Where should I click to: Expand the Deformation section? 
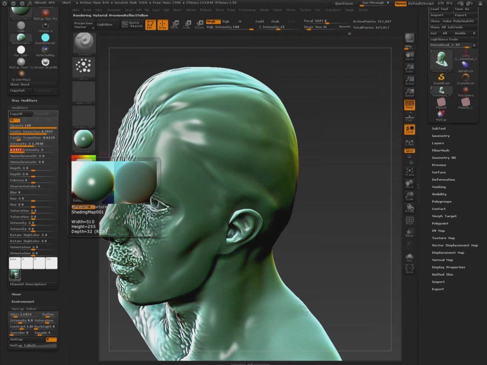click(443, 180)
